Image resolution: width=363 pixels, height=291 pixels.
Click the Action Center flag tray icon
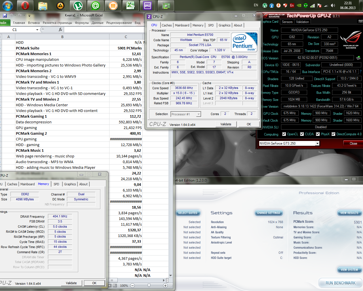pos(319,5)
